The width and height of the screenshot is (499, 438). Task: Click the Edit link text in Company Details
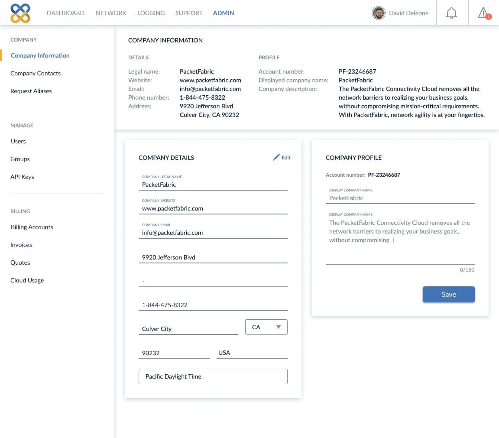coord(286,158)
